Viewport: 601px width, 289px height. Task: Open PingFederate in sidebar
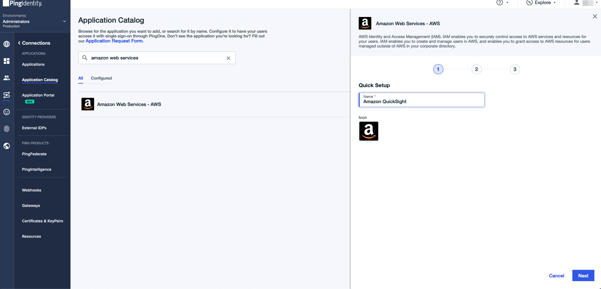[34, 154]
